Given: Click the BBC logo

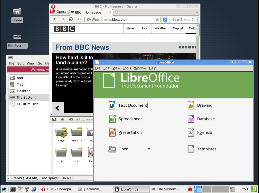Looking at the screenshot, I should [x=65, y=29].
